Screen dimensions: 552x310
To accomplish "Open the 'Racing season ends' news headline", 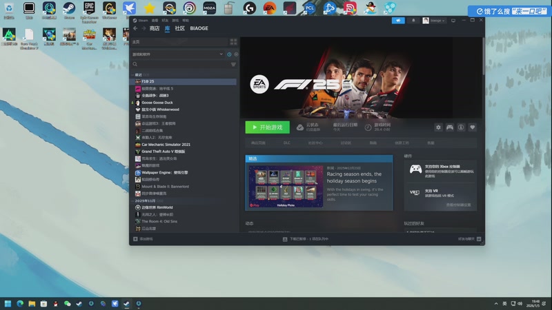I will click(354, 178).
